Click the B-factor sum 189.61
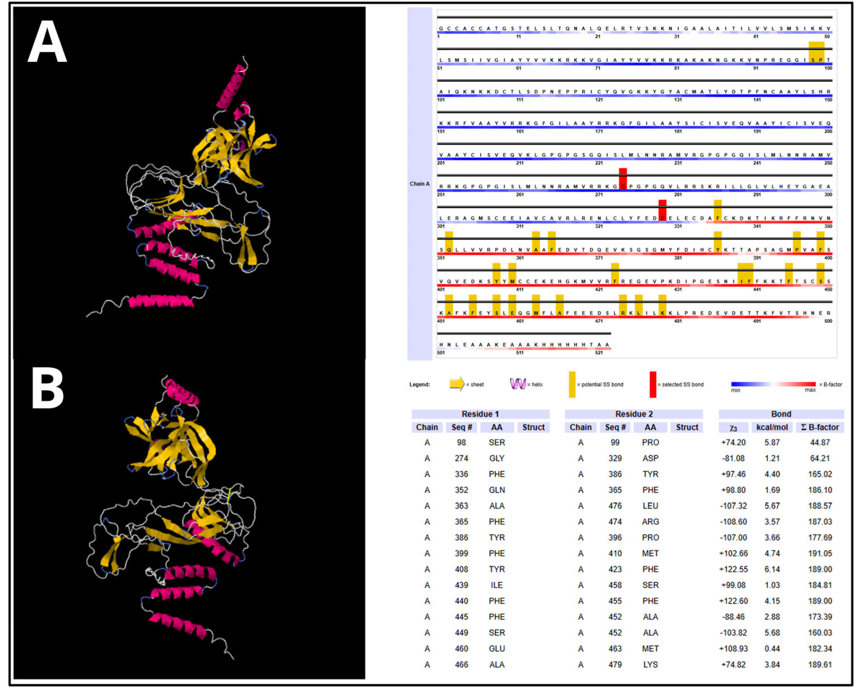The width and height of the screenshot is (858, 696). 820,664
